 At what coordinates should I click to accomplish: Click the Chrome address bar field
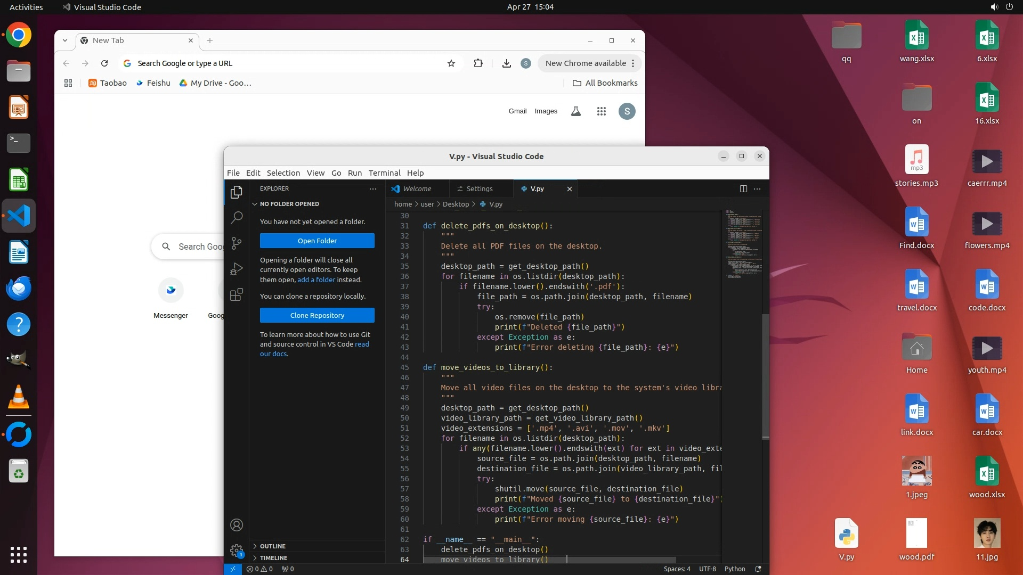(288, 63)
